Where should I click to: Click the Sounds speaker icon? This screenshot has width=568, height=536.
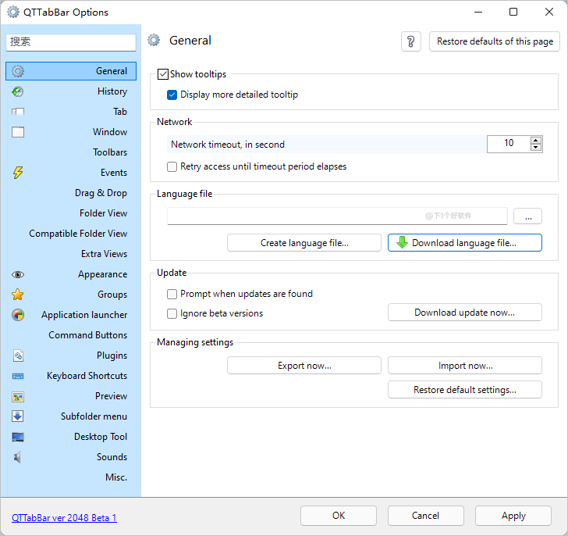pyautogui.click(x=17, y=457)
